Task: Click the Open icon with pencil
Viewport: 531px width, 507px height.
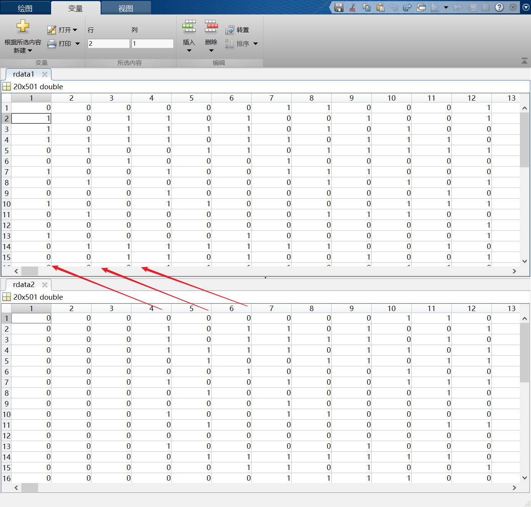Action: tap(51, 30)
